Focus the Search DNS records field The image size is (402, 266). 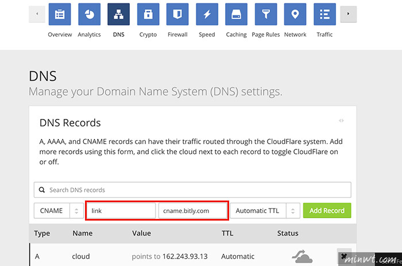192,190
